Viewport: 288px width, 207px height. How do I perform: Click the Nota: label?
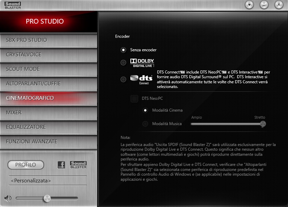coord(125,138)
